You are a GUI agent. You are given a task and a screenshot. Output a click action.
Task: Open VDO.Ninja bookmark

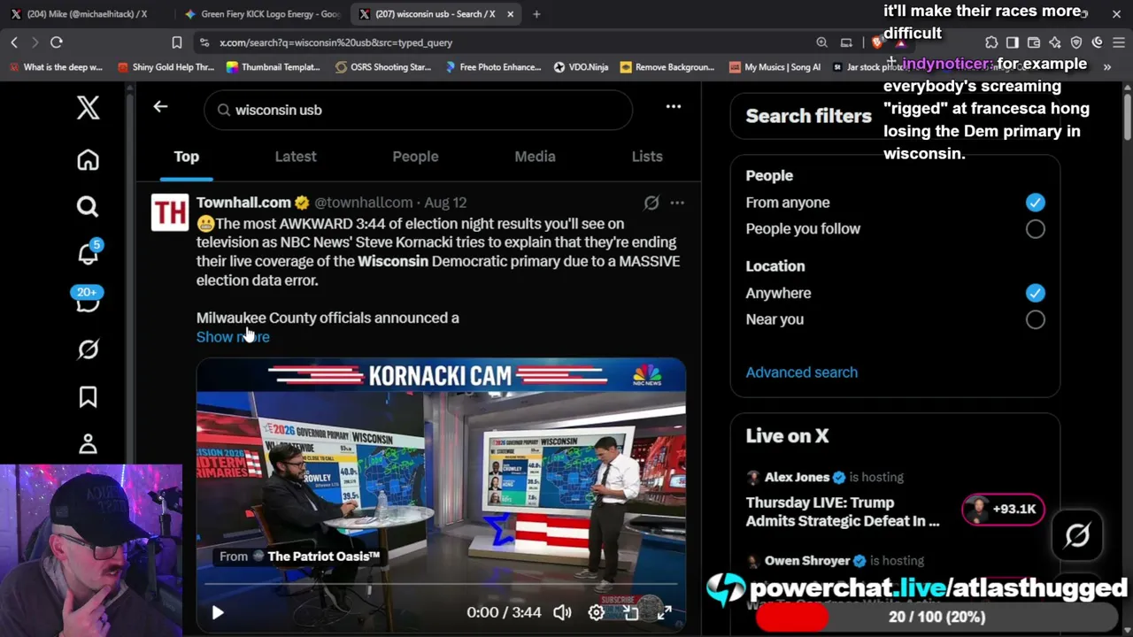coord(581,67)
